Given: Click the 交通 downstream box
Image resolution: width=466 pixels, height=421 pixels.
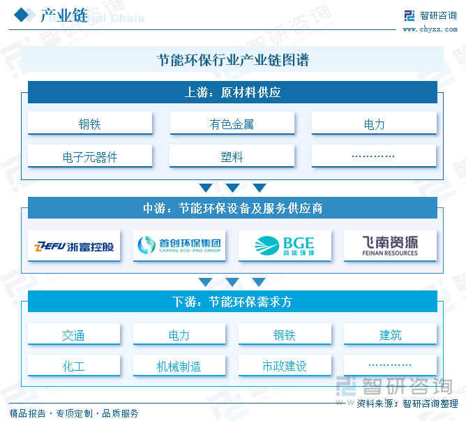Looking at the screenshot, I should point(74,335).
